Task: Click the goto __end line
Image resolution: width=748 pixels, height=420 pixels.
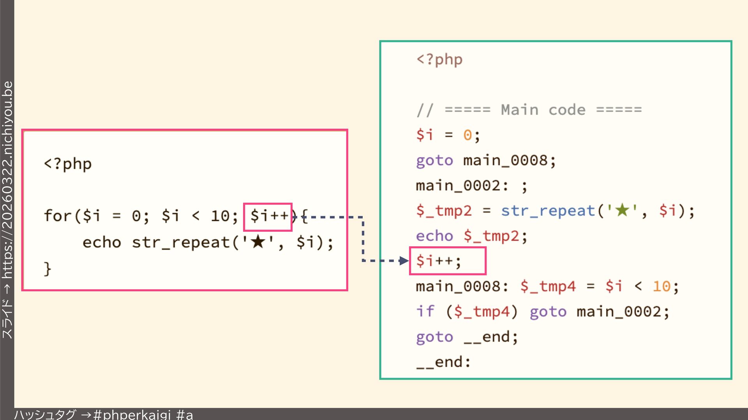Action: tap(467, 337)
